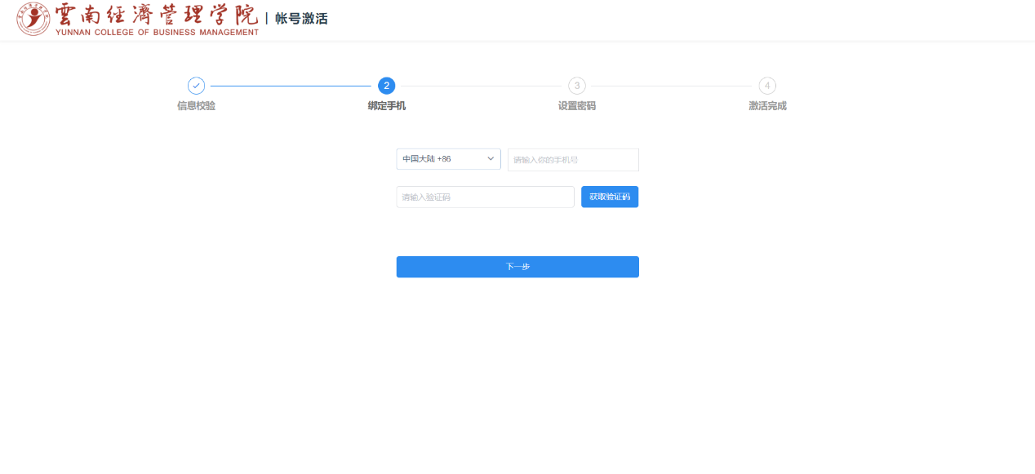Click the progress line between steps 1 and 2
This screenshot has height=474, width=1035.
(291, 86)
